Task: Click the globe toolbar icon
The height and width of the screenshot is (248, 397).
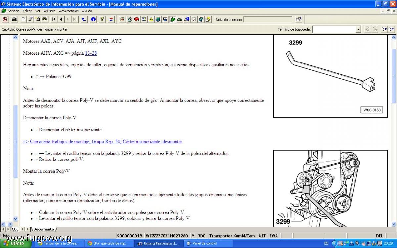Action: coord(158,19)
